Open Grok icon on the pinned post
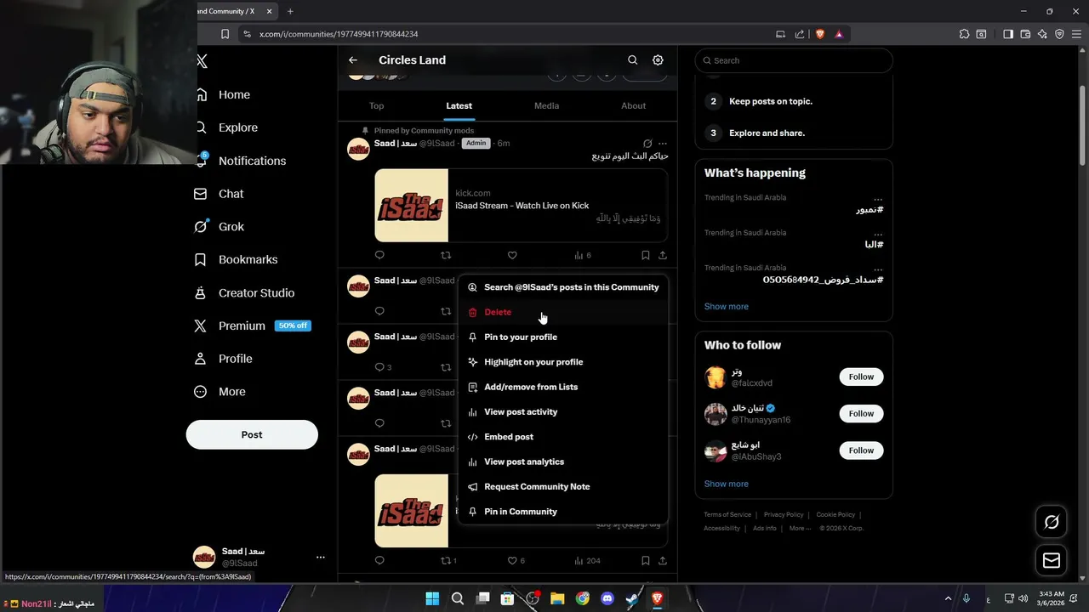This screenshot has height=612, width=1089. pyautogui.click(x=647, y=144)
